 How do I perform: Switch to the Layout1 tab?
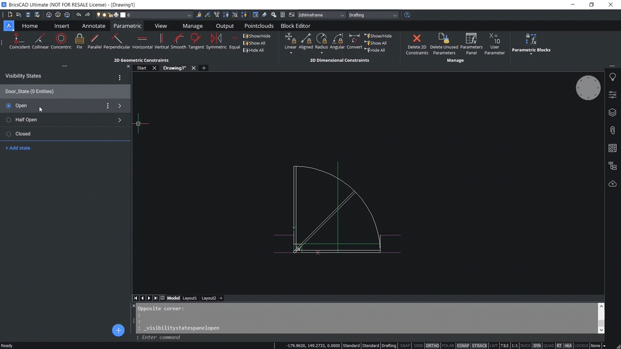pyautogui.click(x=190, y=298)
